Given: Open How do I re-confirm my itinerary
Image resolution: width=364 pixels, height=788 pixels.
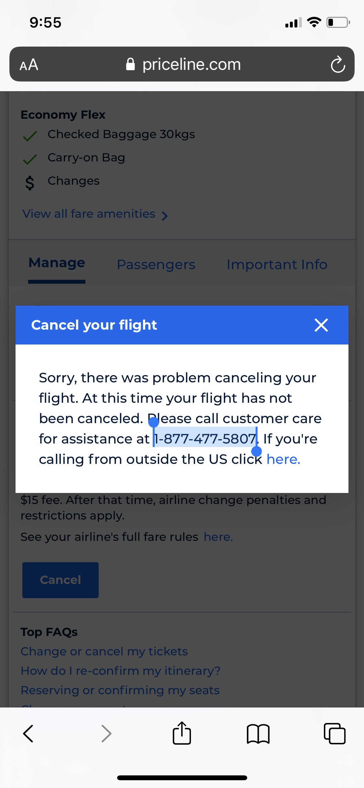Looking at the screenshot, I should [x=120, y=671].
